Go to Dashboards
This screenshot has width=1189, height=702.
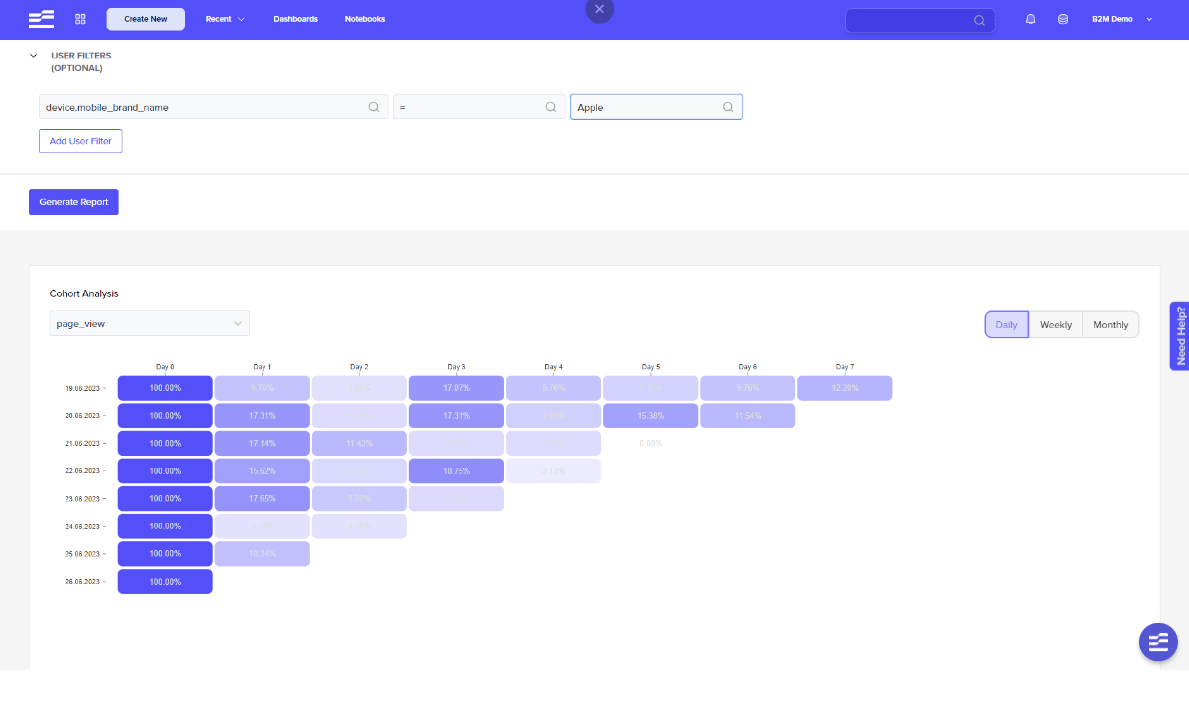click(x=295, y=19)
